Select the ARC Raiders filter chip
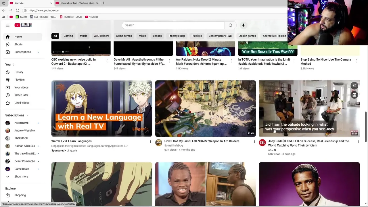Viewport: 368px width, 207px height. 101,36
